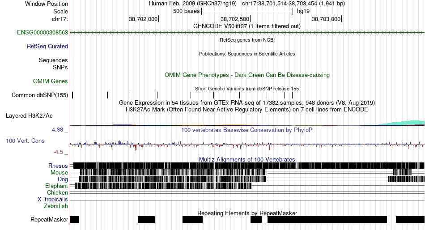425x230 pixels.
Task: Open the OMIM Gene Phenotypes track title
Action: pos(247,75)
